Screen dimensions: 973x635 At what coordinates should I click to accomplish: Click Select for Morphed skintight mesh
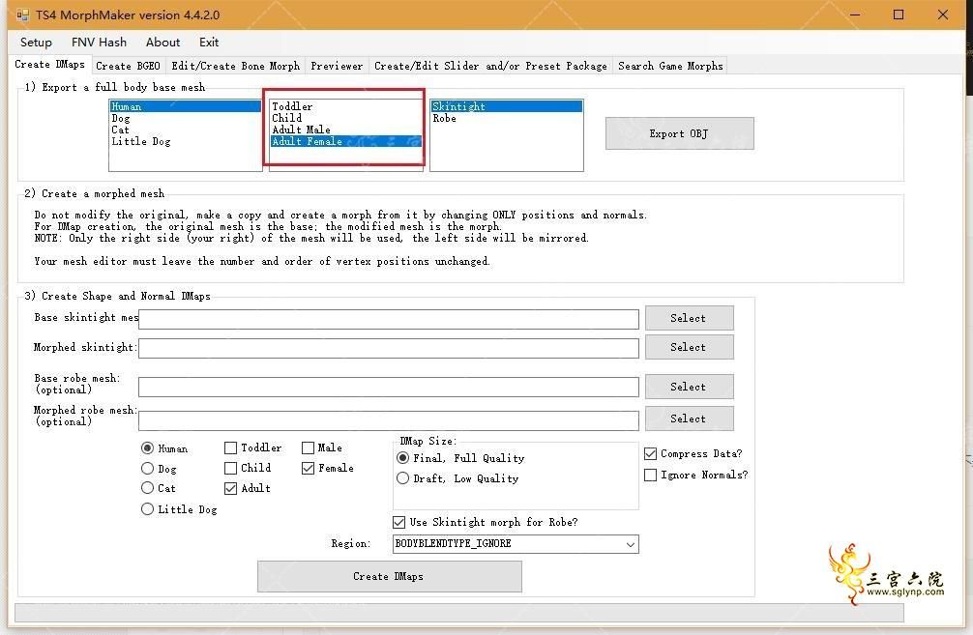click(689, 347)
